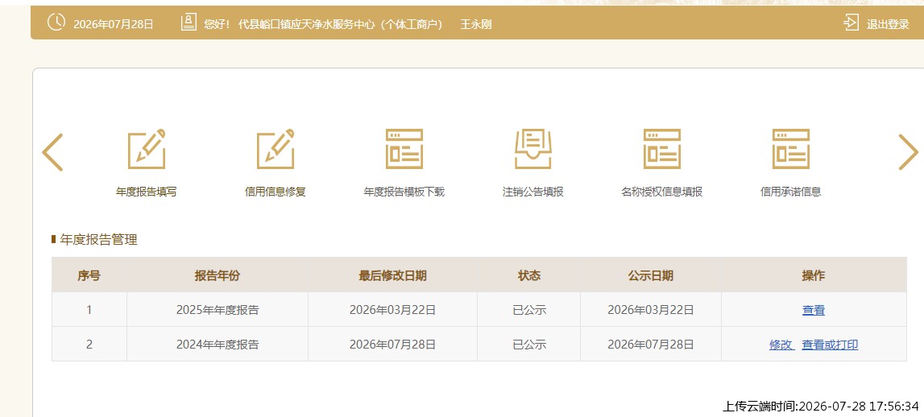
Task: Click the user profile icon near 您好
Action: click(x=189, y=23)
